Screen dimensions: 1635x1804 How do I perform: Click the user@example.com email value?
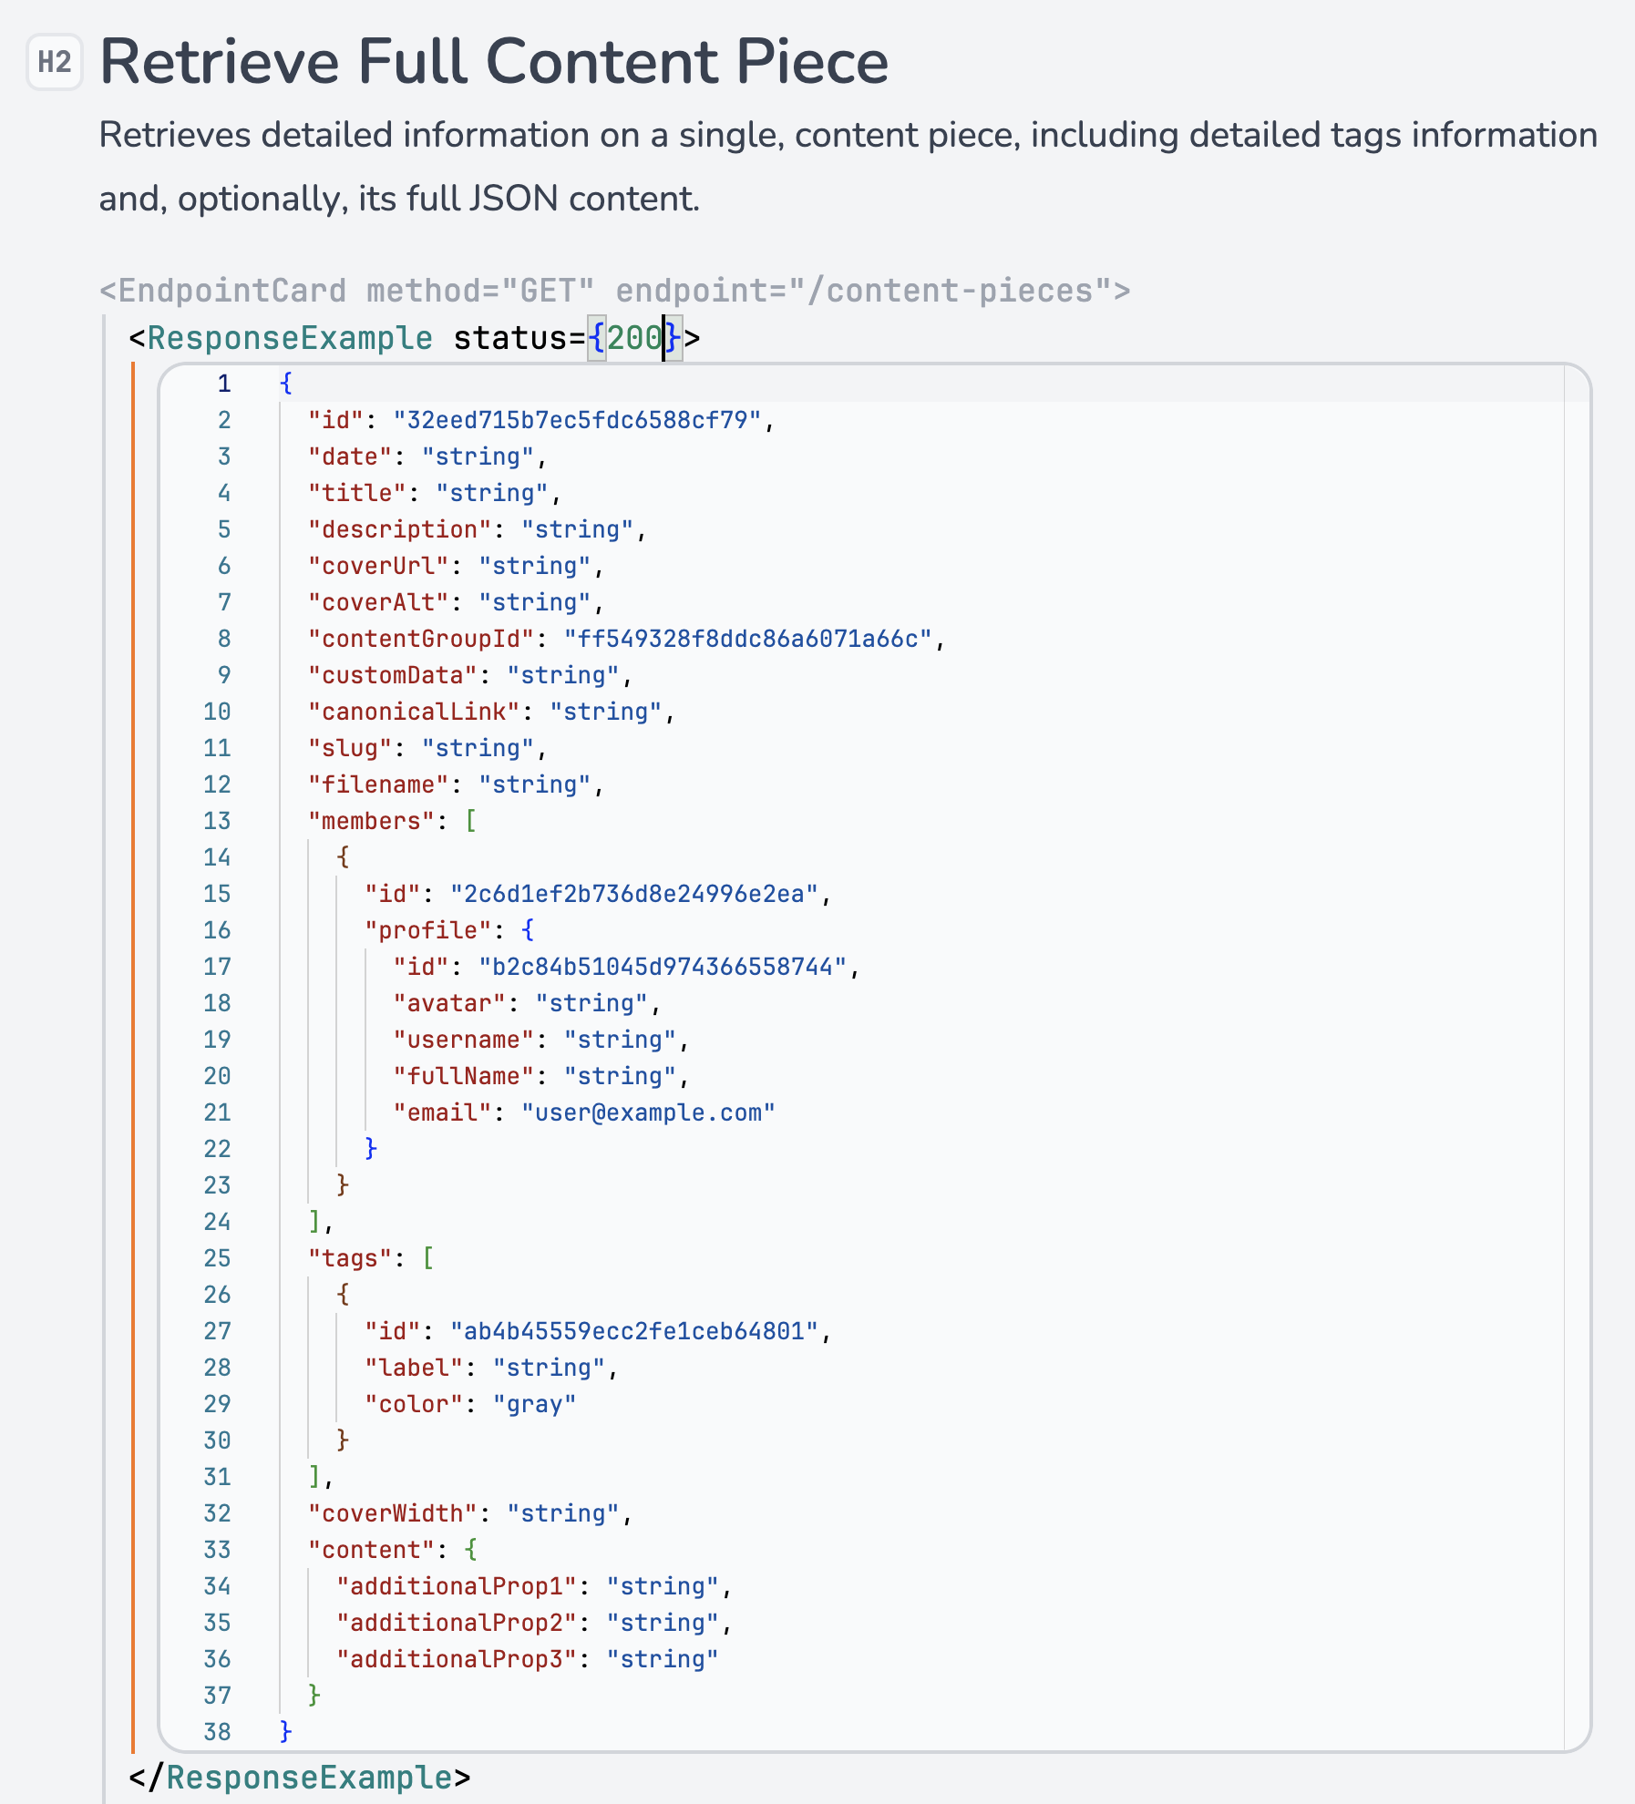coord(647,1112)
